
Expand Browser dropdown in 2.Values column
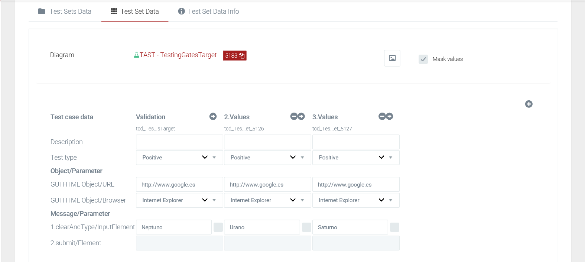(267, 200)
